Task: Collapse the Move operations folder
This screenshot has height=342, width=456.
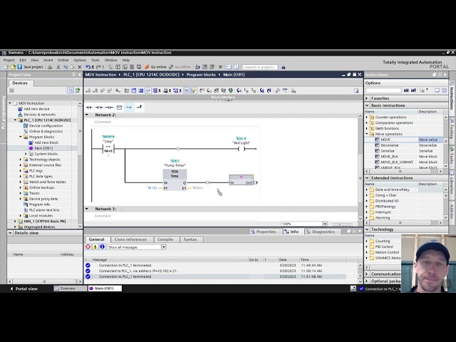Action: 367,134
